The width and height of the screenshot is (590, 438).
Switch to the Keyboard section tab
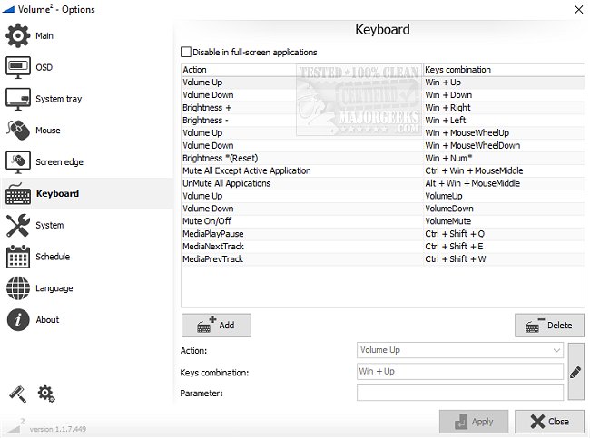56,193
